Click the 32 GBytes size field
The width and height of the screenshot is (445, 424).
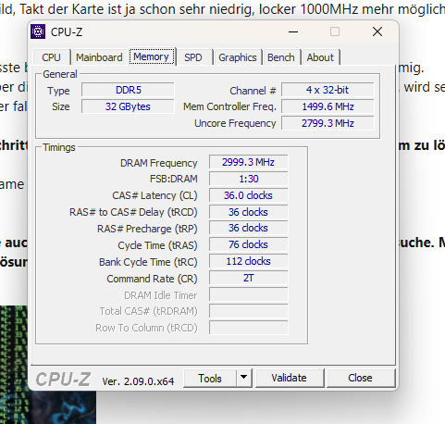(128, 106)
